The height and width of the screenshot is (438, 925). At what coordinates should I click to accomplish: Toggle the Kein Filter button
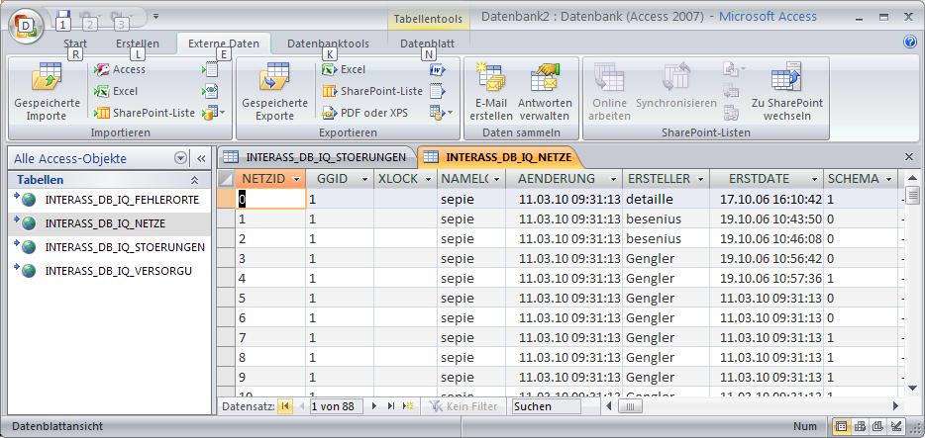click(x=462, y=406)
